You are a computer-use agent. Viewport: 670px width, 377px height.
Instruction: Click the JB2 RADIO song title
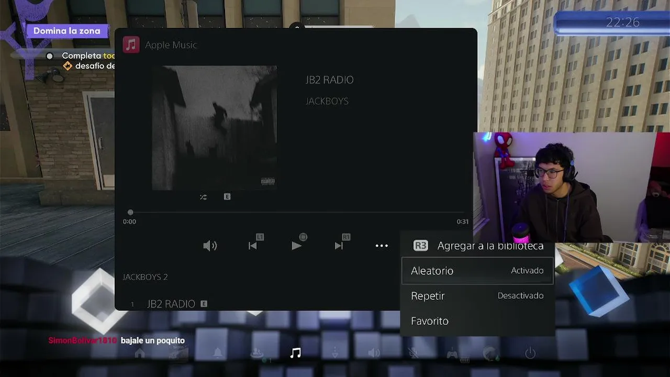coord(330,80)
